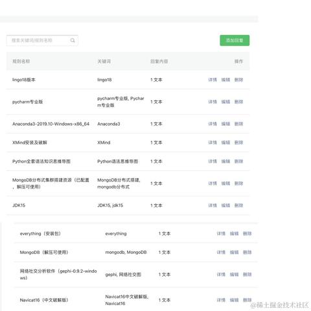Click 编辑 for 网络社交分析软件 gephi rule
311x311 pixels.
[234, 275]
